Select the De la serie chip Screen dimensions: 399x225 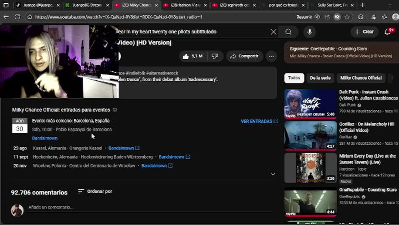pos(320,78)
